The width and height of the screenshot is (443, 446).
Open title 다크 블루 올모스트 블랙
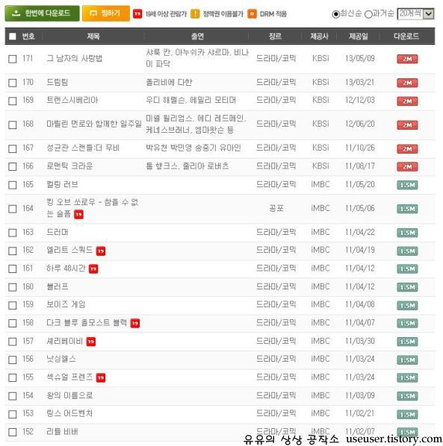coord(87,323)
